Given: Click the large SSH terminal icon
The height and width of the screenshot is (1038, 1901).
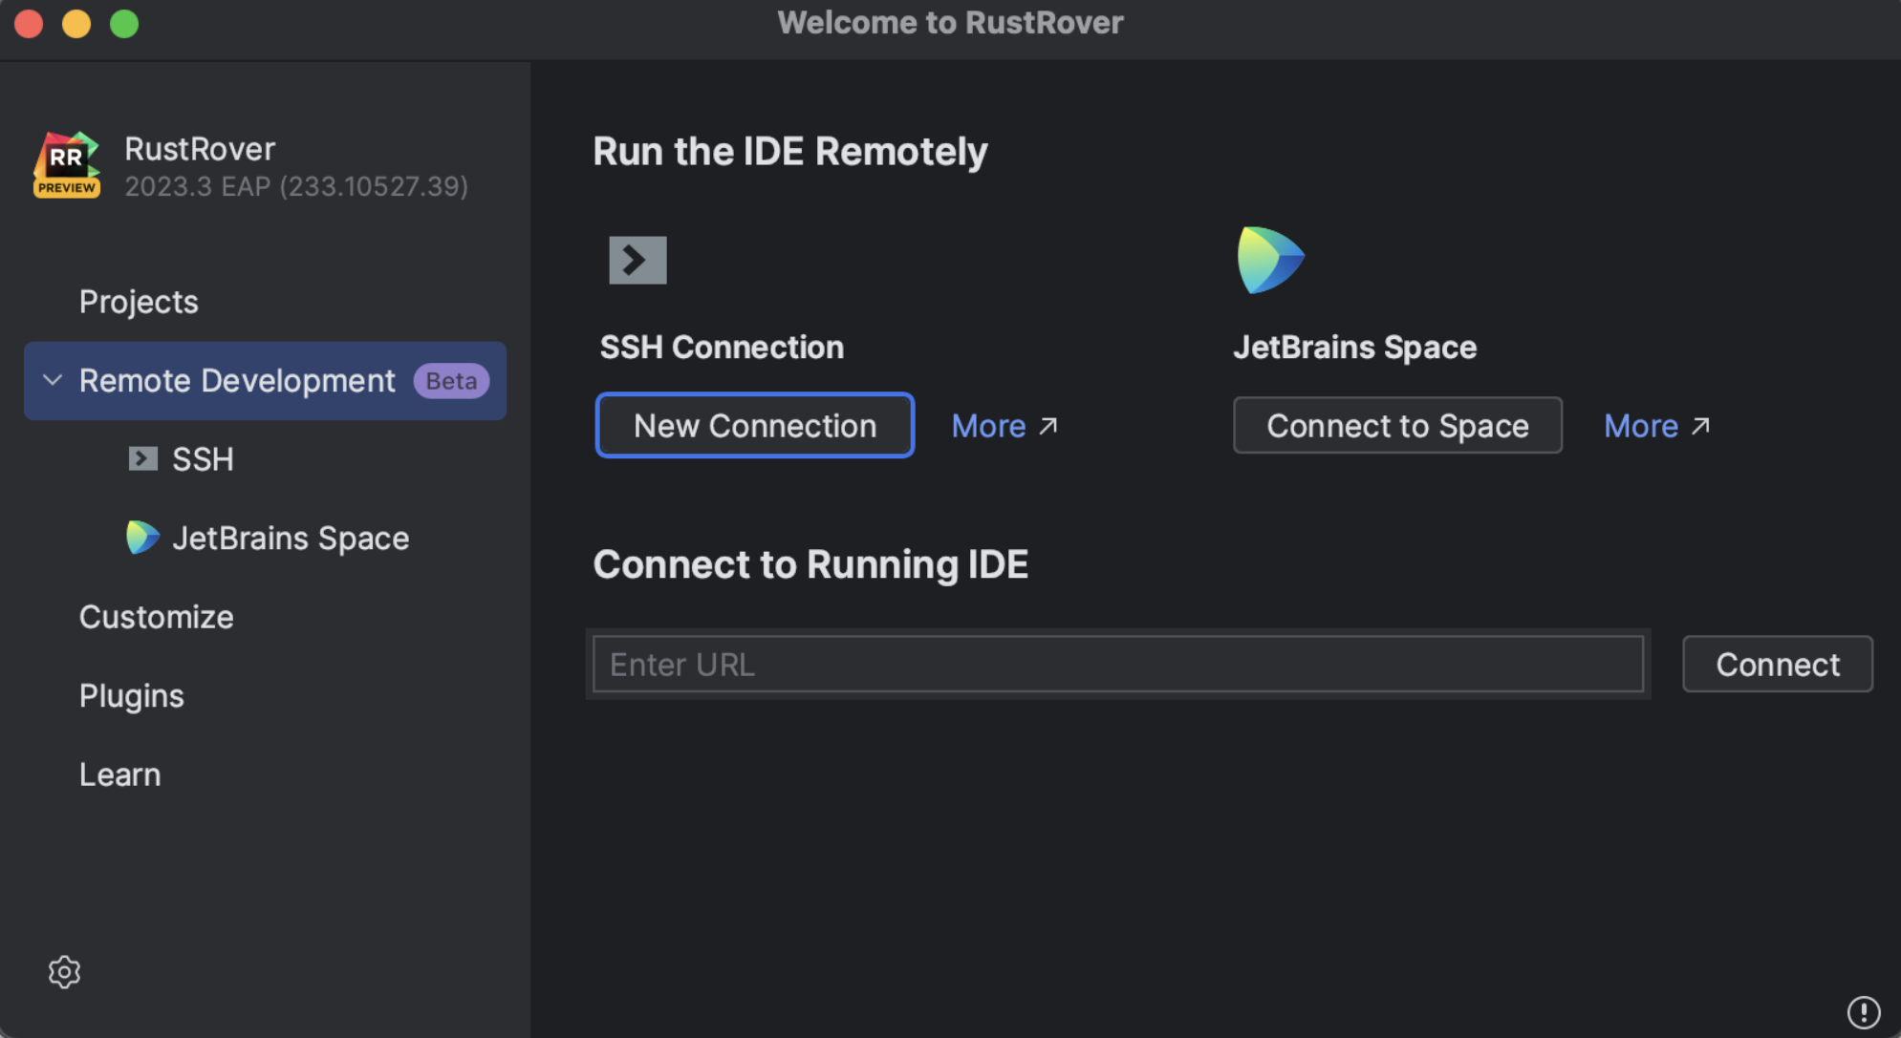Looking at the screenshot, I should click(637, 260).
